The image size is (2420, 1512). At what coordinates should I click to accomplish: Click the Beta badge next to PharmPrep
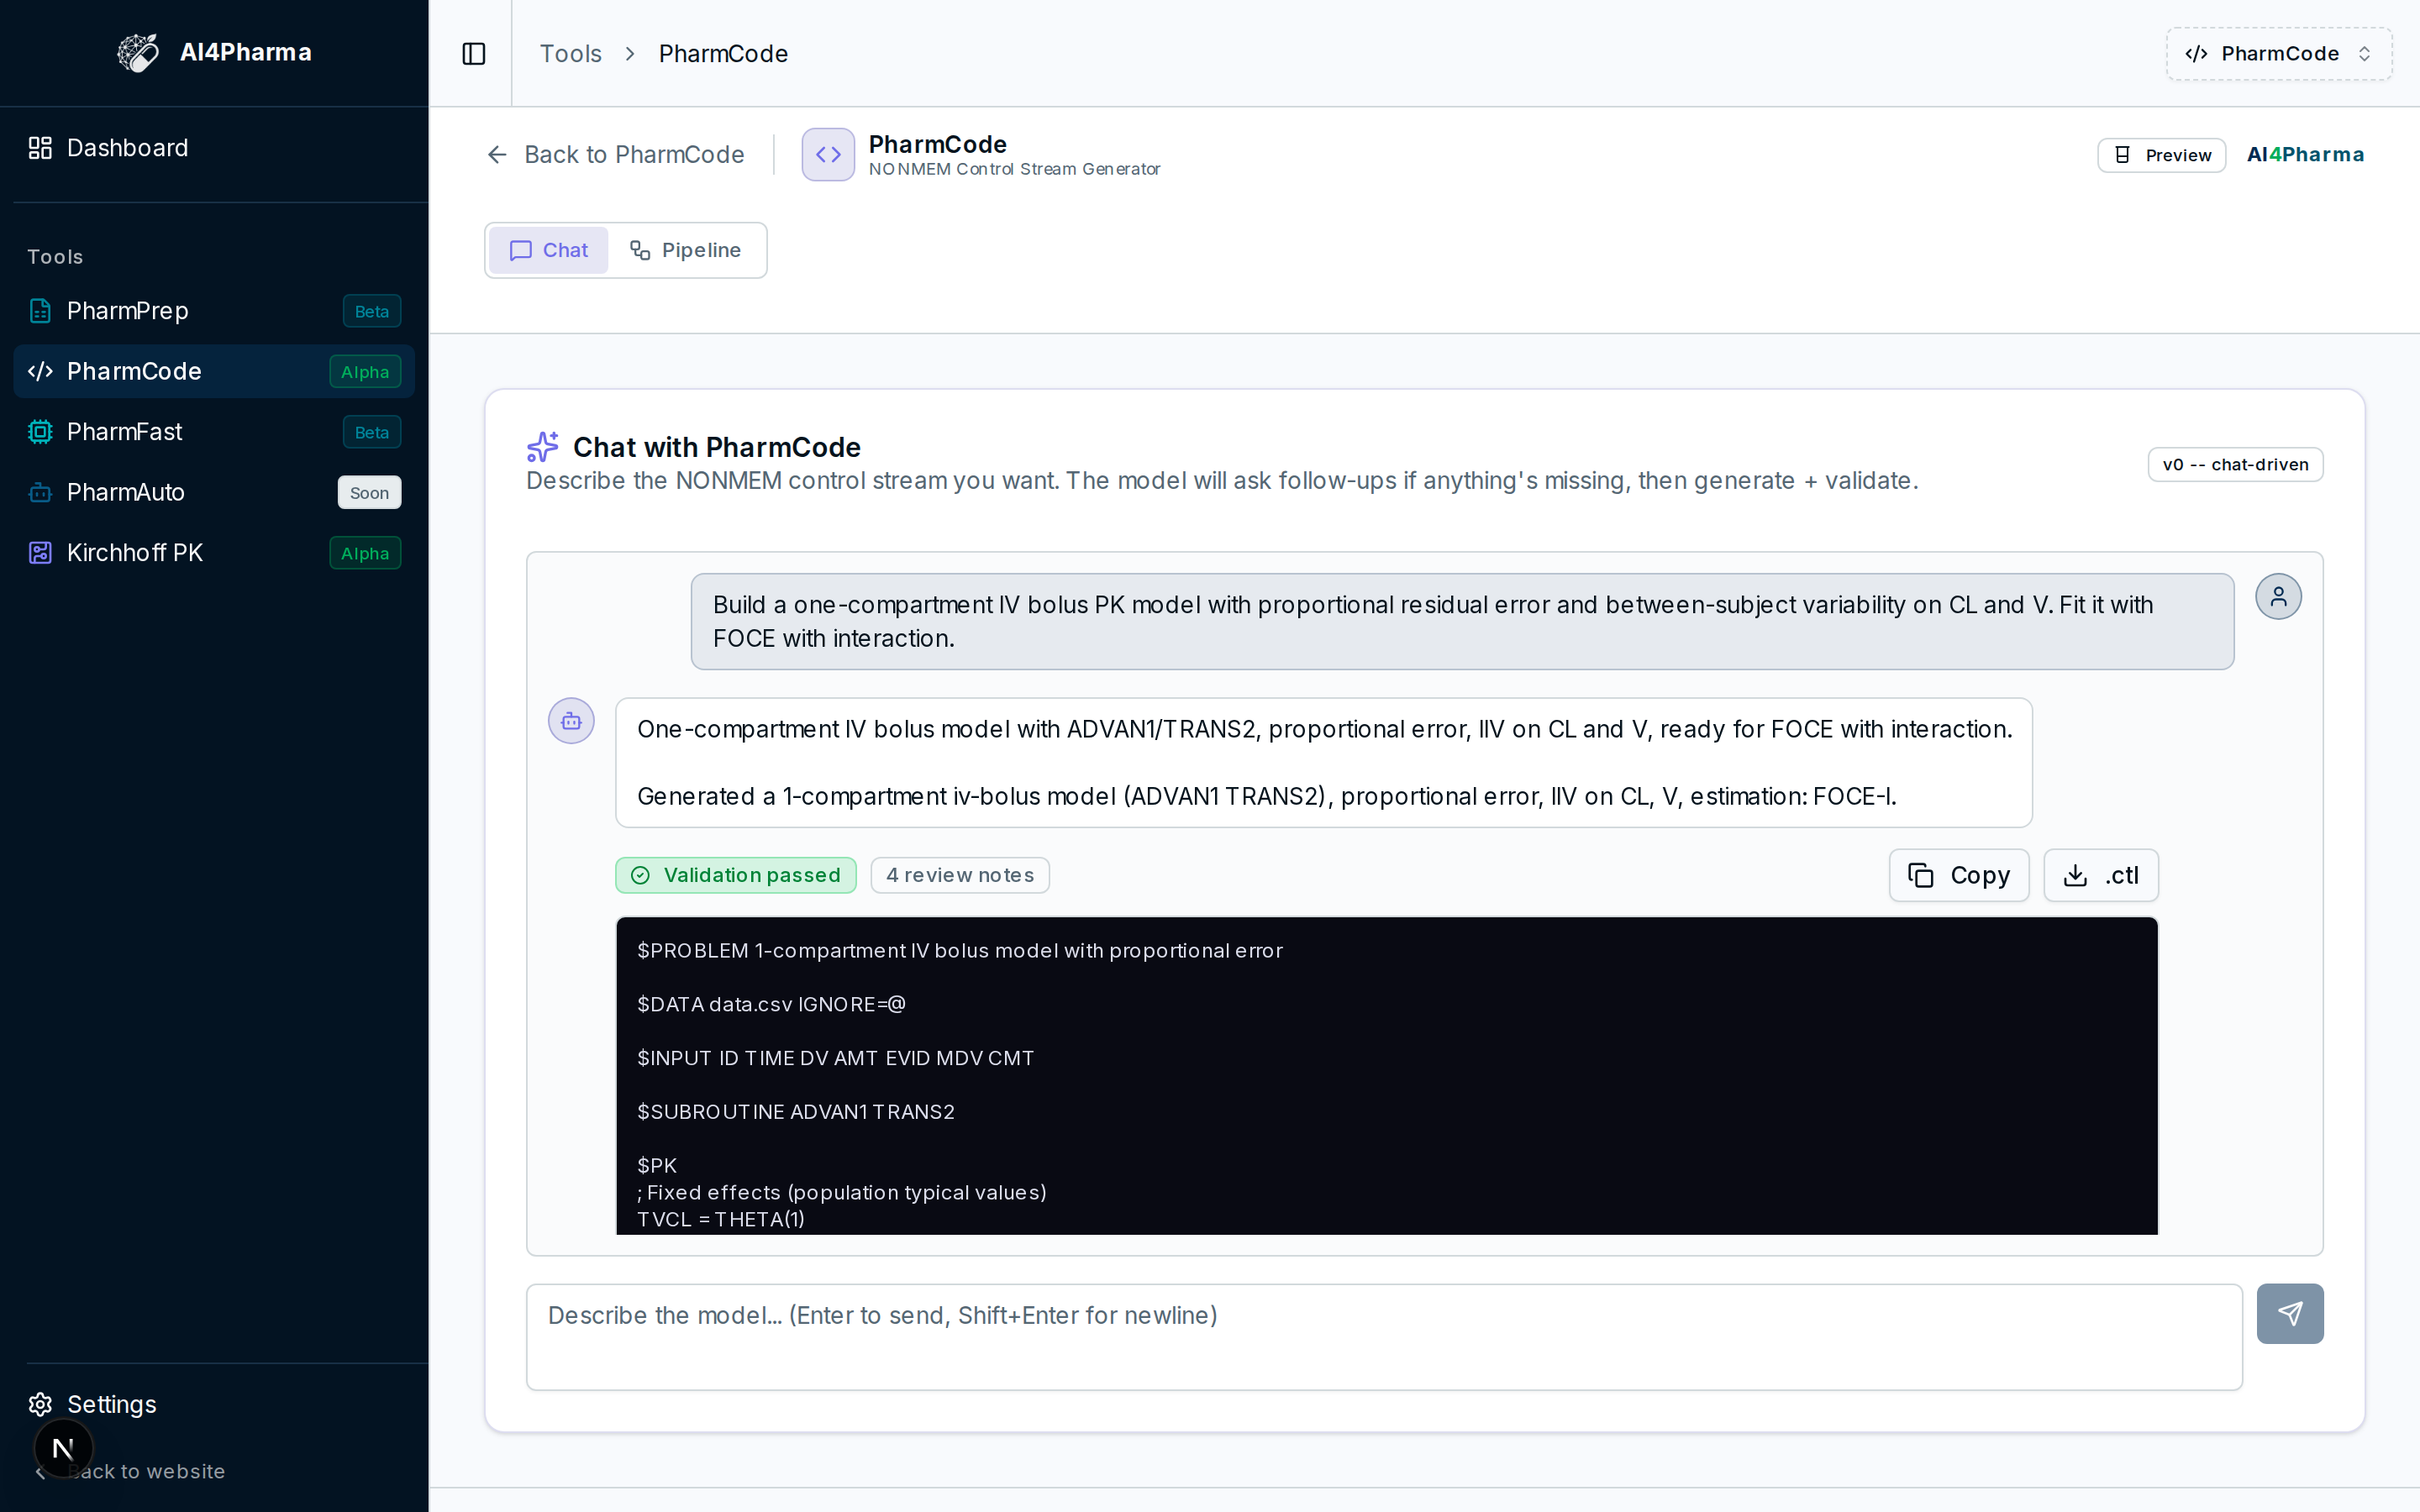coord(372,311)
